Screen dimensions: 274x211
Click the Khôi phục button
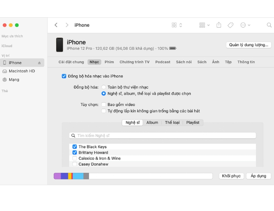pos(231,176)
